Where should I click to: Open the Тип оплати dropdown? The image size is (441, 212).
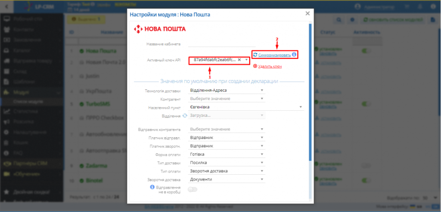(x=227, y=171)
